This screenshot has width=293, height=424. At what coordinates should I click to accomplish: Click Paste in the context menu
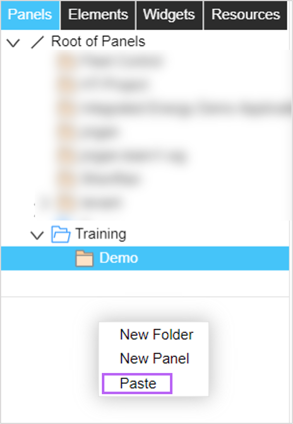[x=138, y=383]
